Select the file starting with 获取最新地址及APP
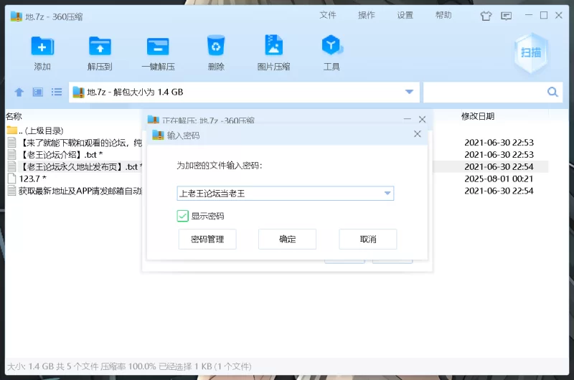This screenshot has height=380, width=574. (75, 191)
